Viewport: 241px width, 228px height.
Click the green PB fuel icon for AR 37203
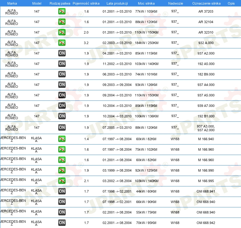pyautogui.click(x=62, y=11)
